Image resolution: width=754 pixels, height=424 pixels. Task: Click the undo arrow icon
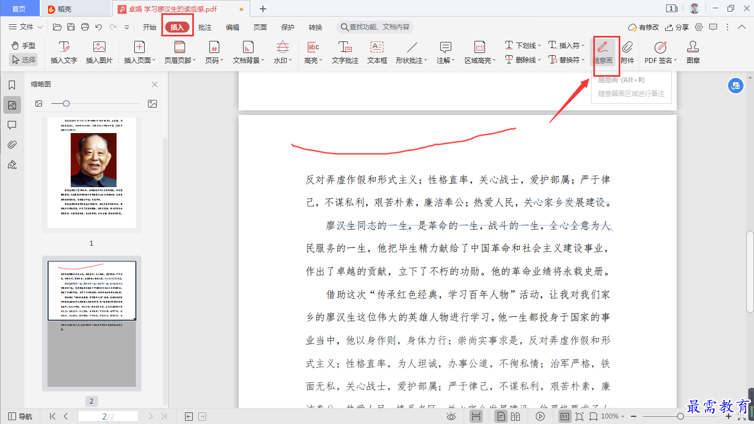tap(99, 27)
